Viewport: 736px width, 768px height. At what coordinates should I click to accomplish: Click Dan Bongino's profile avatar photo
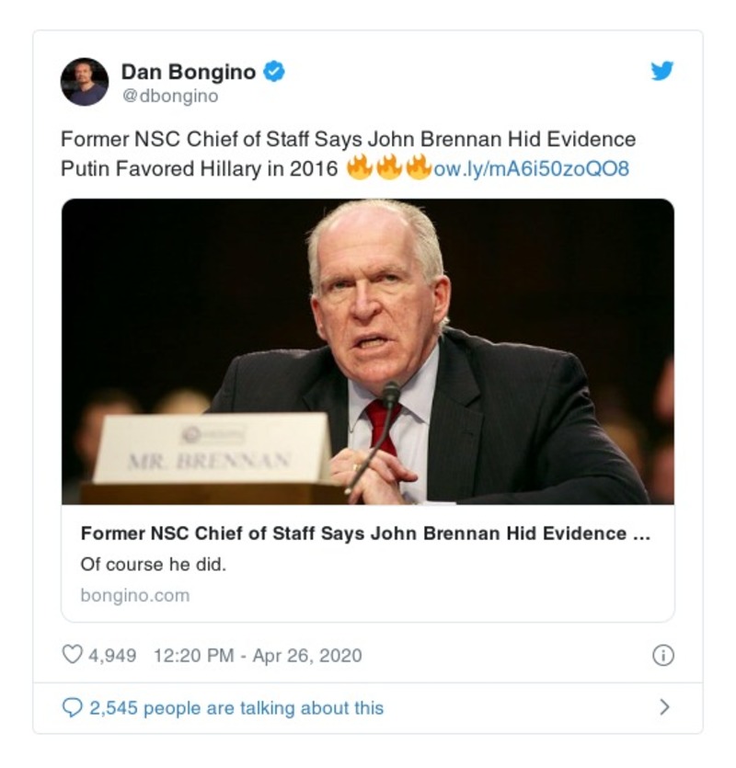(85, 82)
